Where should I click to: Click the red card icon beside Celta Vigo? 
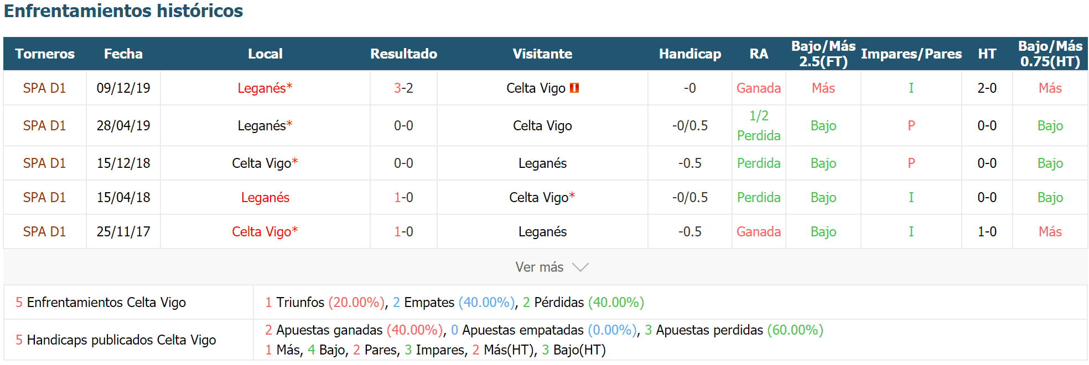coord(574,88)
